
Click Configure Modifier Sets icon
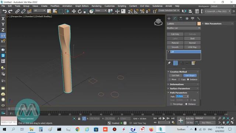193,63
